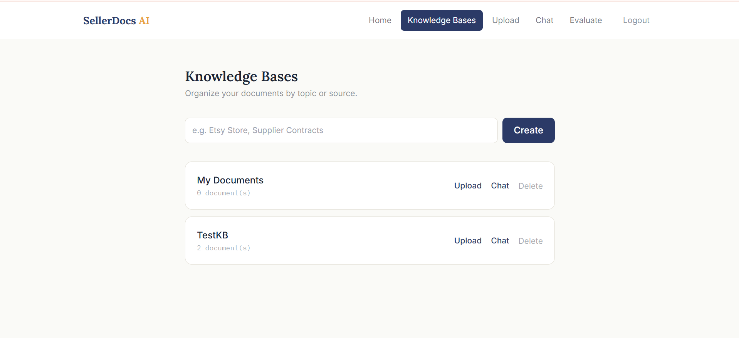Click the 'Organize your documents' subtitle text
This screenshot has width=739, height=338.
coord(271,93)
